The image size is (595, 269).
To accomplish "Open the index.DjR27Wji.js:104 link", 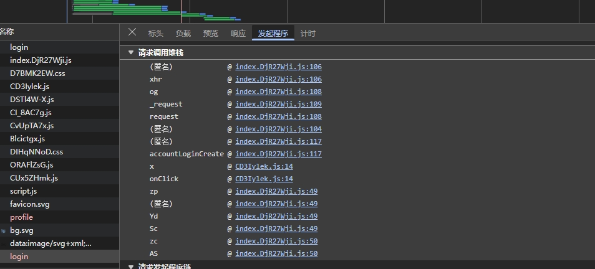I will [279, 129].
